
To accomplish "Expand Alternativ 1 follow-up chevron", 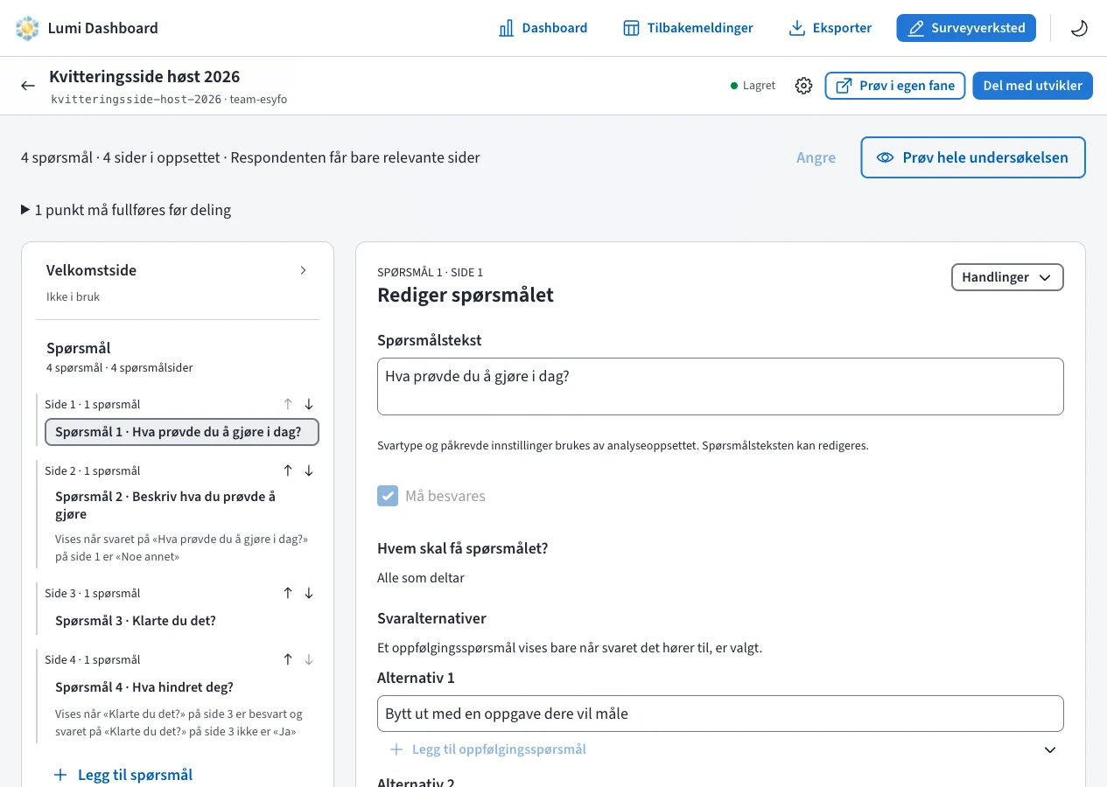I will pyautogui.click(x=1050, y=749).
